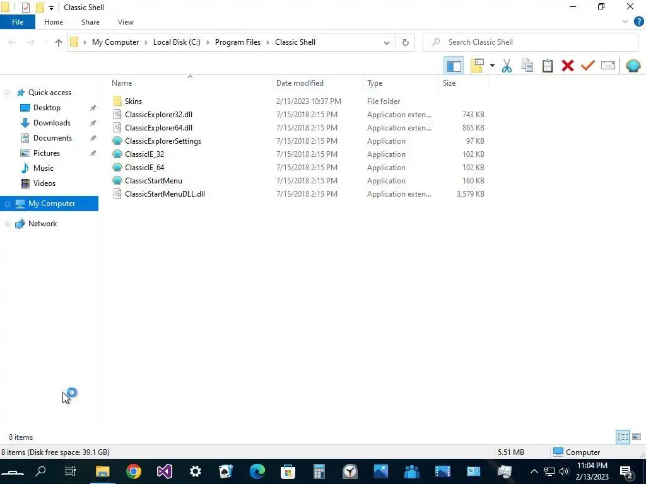
Task: Open Classic Explorer Settings shell icon
Action: point(633,66)
